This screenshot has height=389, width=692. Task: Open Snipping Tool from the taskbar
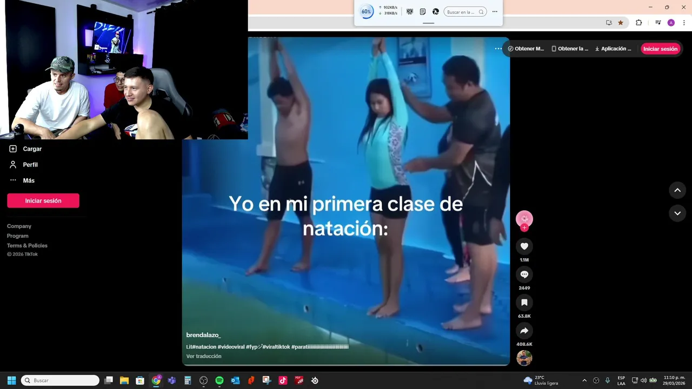267,380
